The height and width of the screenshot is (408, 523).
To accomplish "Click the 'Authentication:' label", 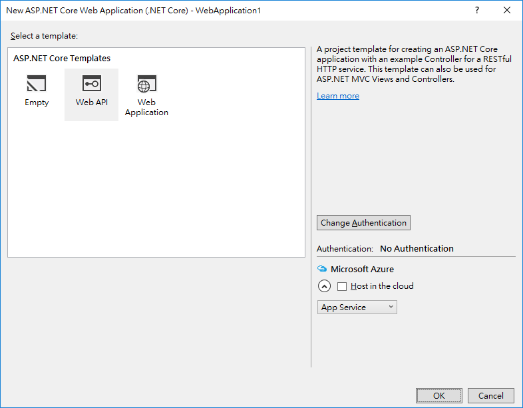I will click(345, 249).
